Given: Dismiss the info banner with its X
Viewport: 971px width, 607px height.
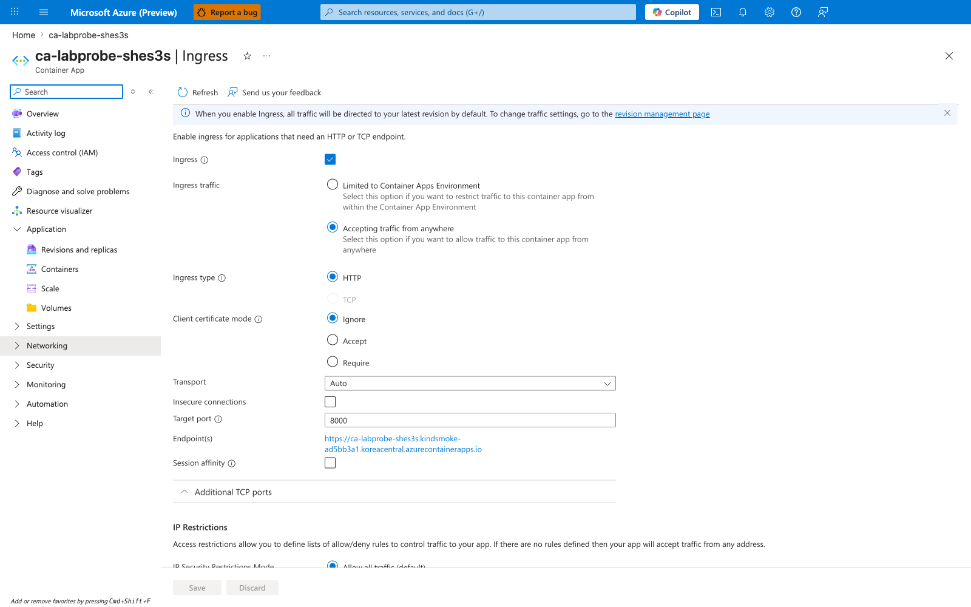Looking at the screenshot, I should (x=947, y=113).
